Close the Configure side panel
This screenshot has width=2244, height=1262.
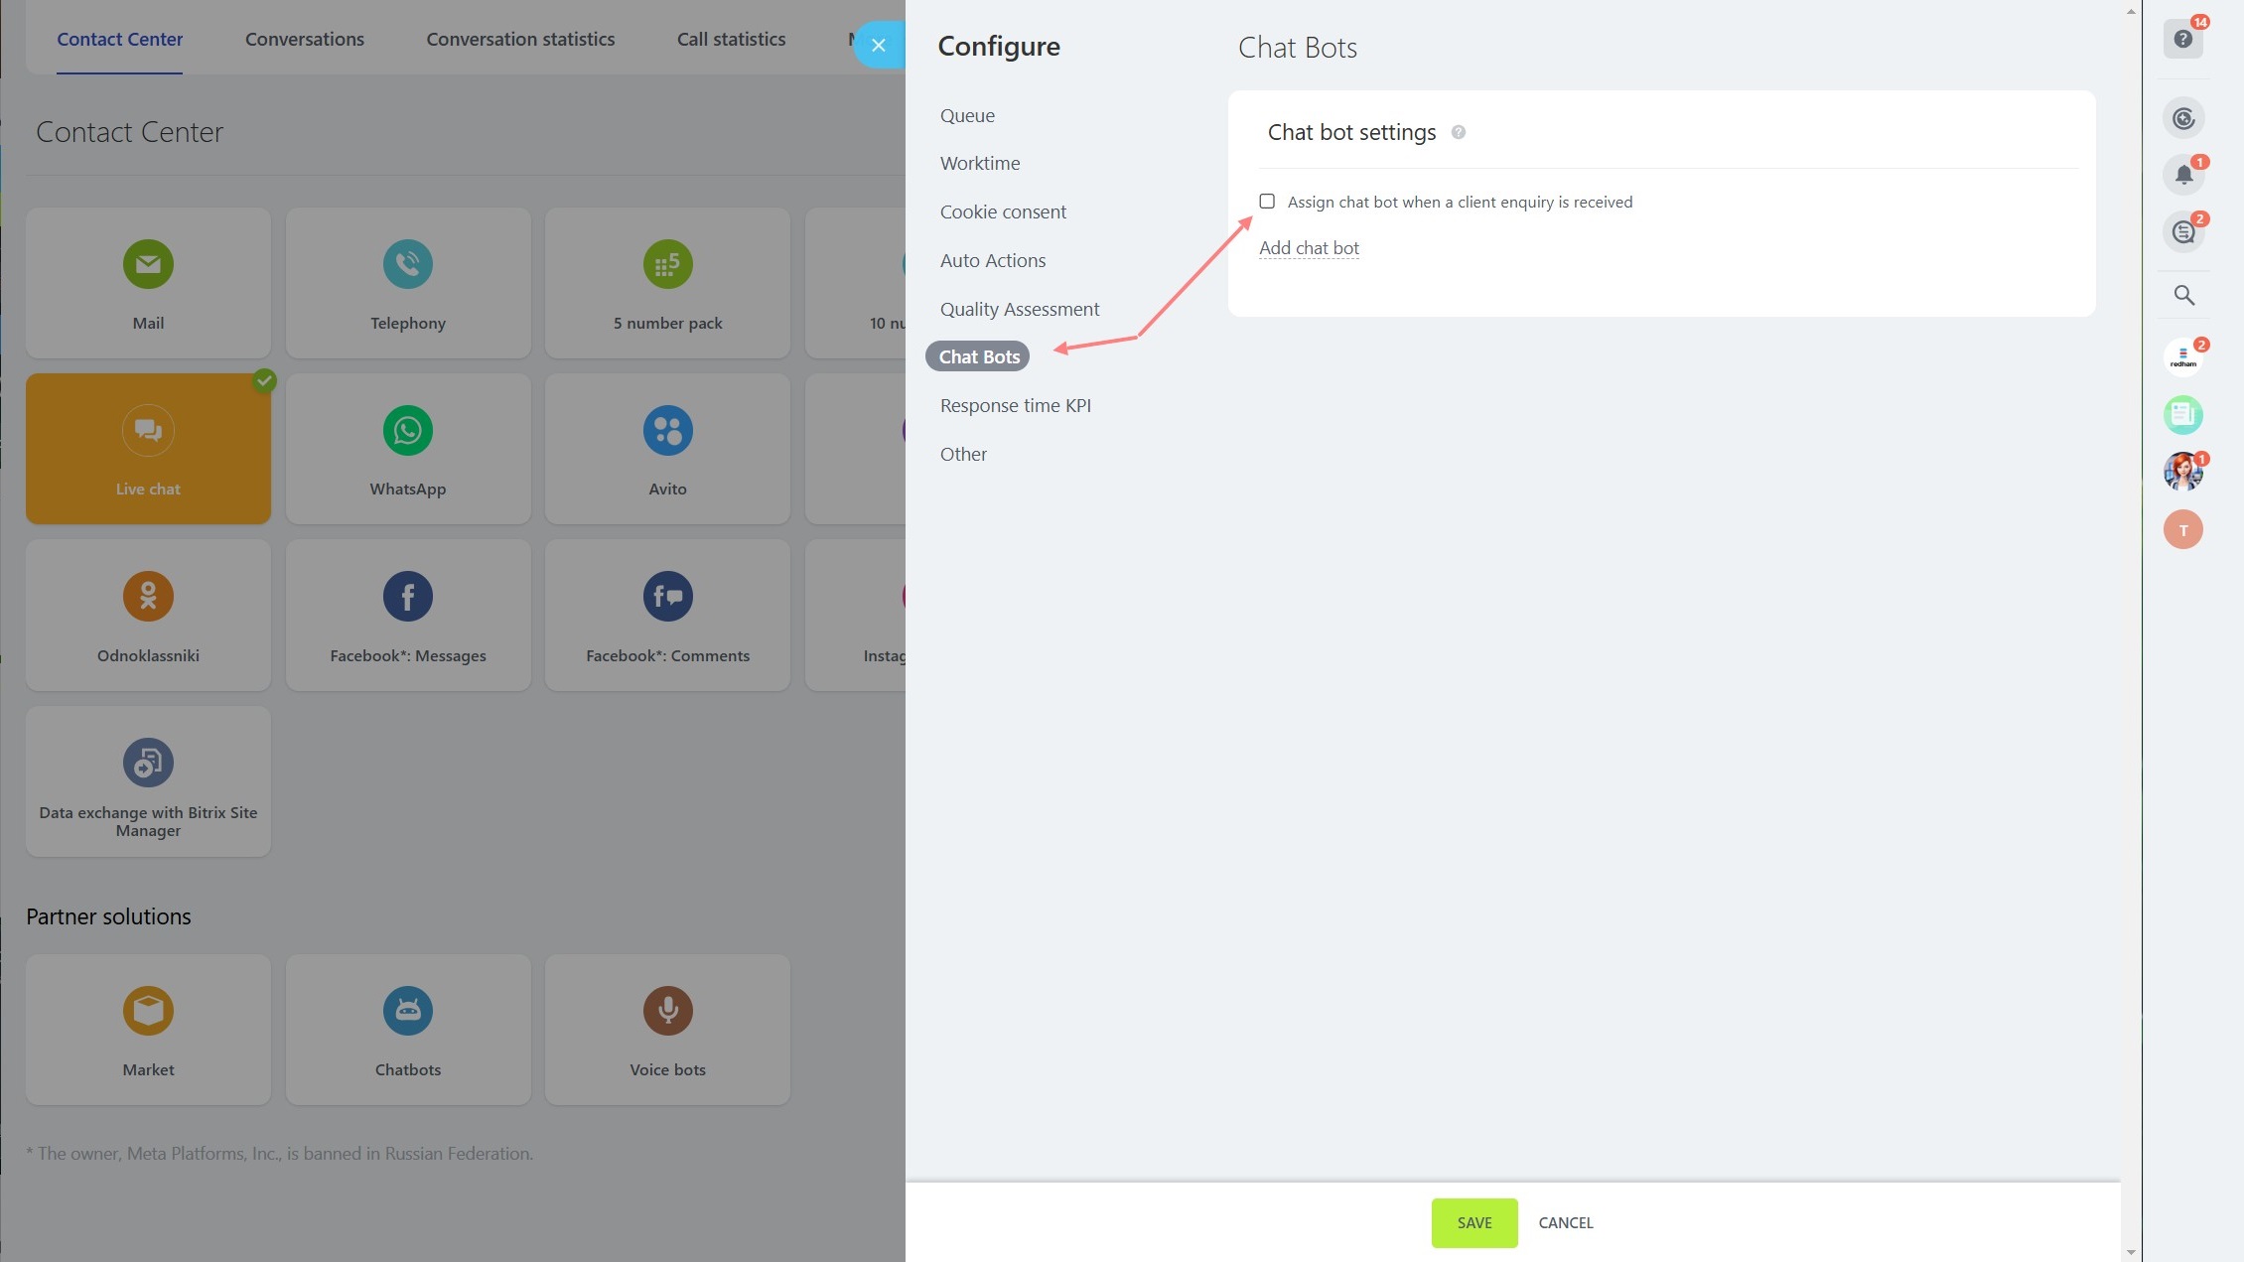[878, 45]
